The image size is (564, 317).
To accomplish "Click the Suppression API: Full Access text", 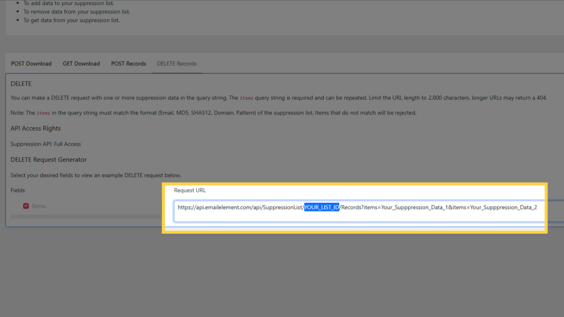I will (x=46, y=144).
